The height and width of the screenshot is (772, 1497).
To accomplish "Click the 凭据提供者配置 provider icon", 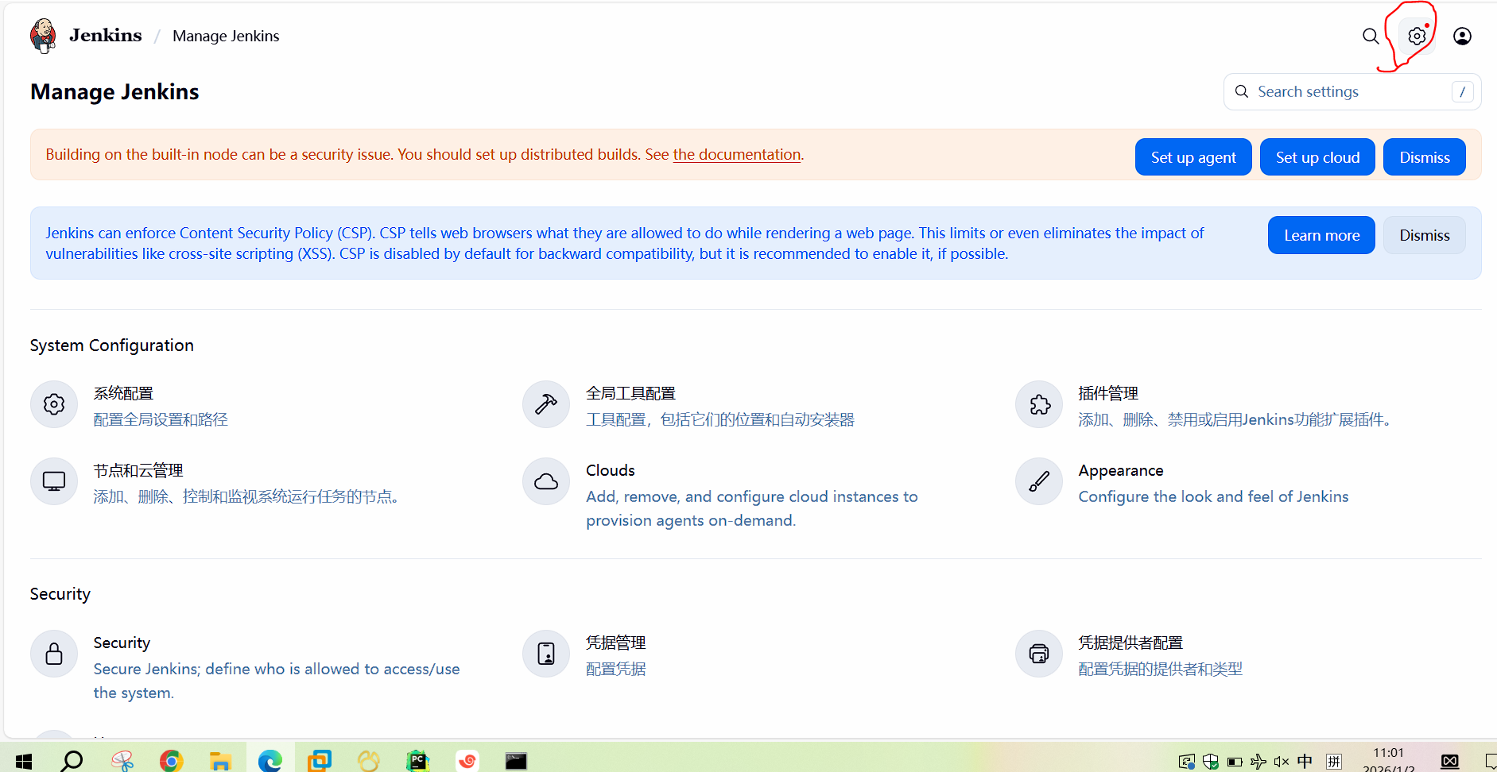I will click(x=1039, y=654).
